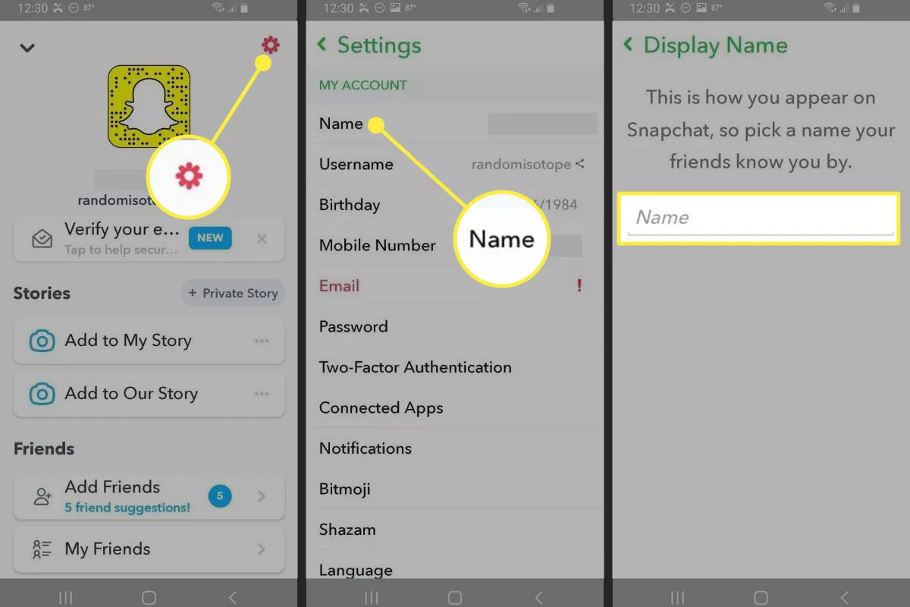Tap the camera icon beside My Story
910x607 pixels.
[42, 341]
